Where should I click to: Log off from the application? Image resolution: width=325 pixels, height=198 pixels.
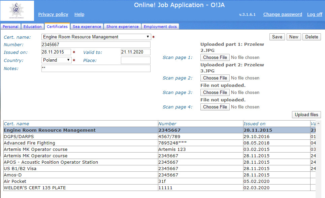[315, 14]
